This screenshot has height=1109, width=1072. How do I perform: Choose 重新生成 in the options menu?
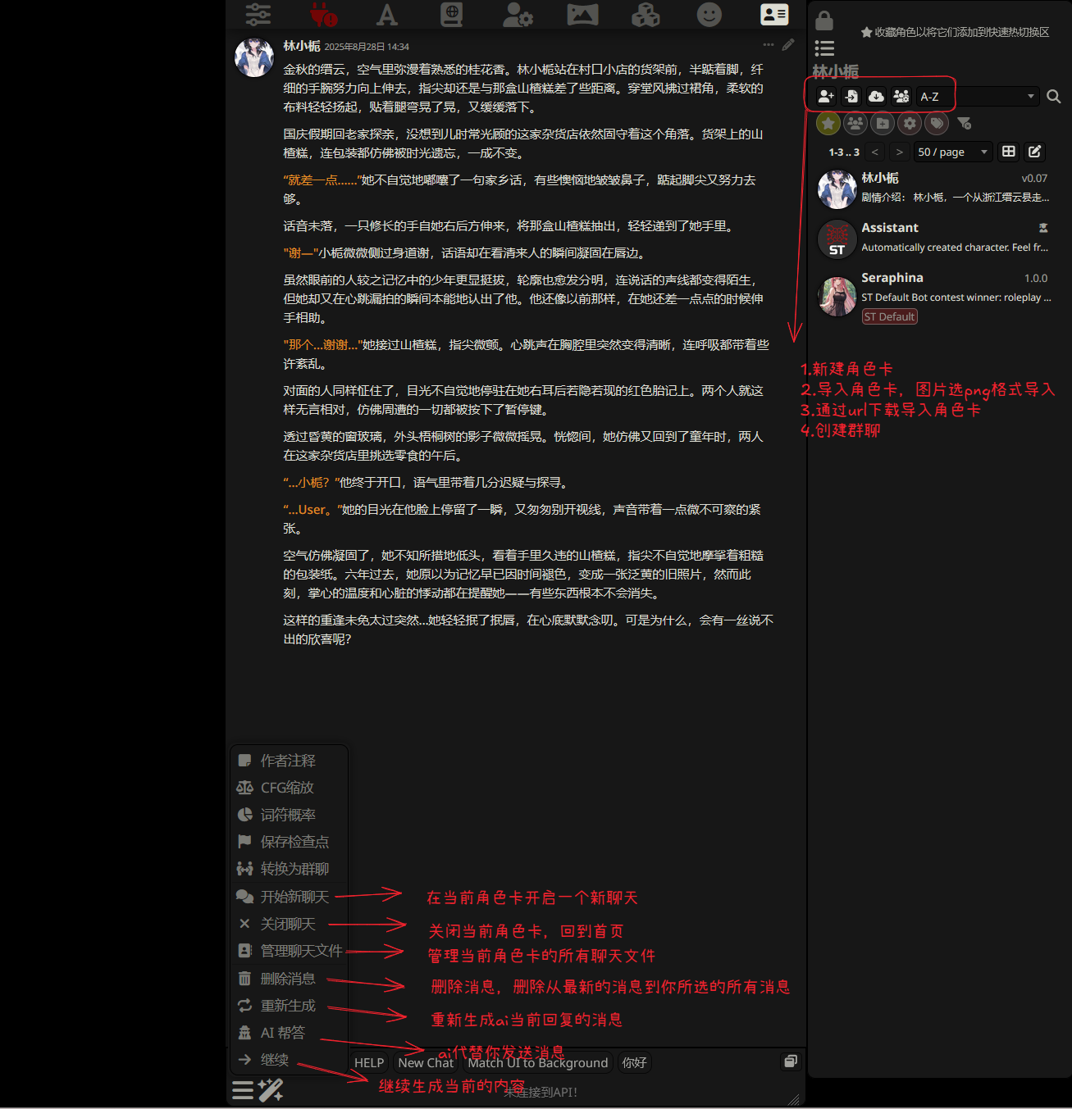click(287, 1006)
